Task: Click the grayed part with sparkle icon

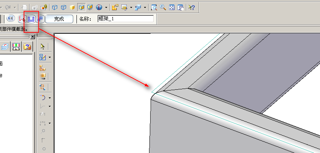Action: [35, 8]
